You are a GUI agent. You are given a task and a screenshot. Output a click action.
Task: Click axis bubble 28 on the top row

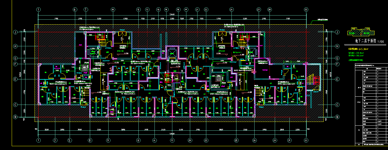(x=269, y=10)
